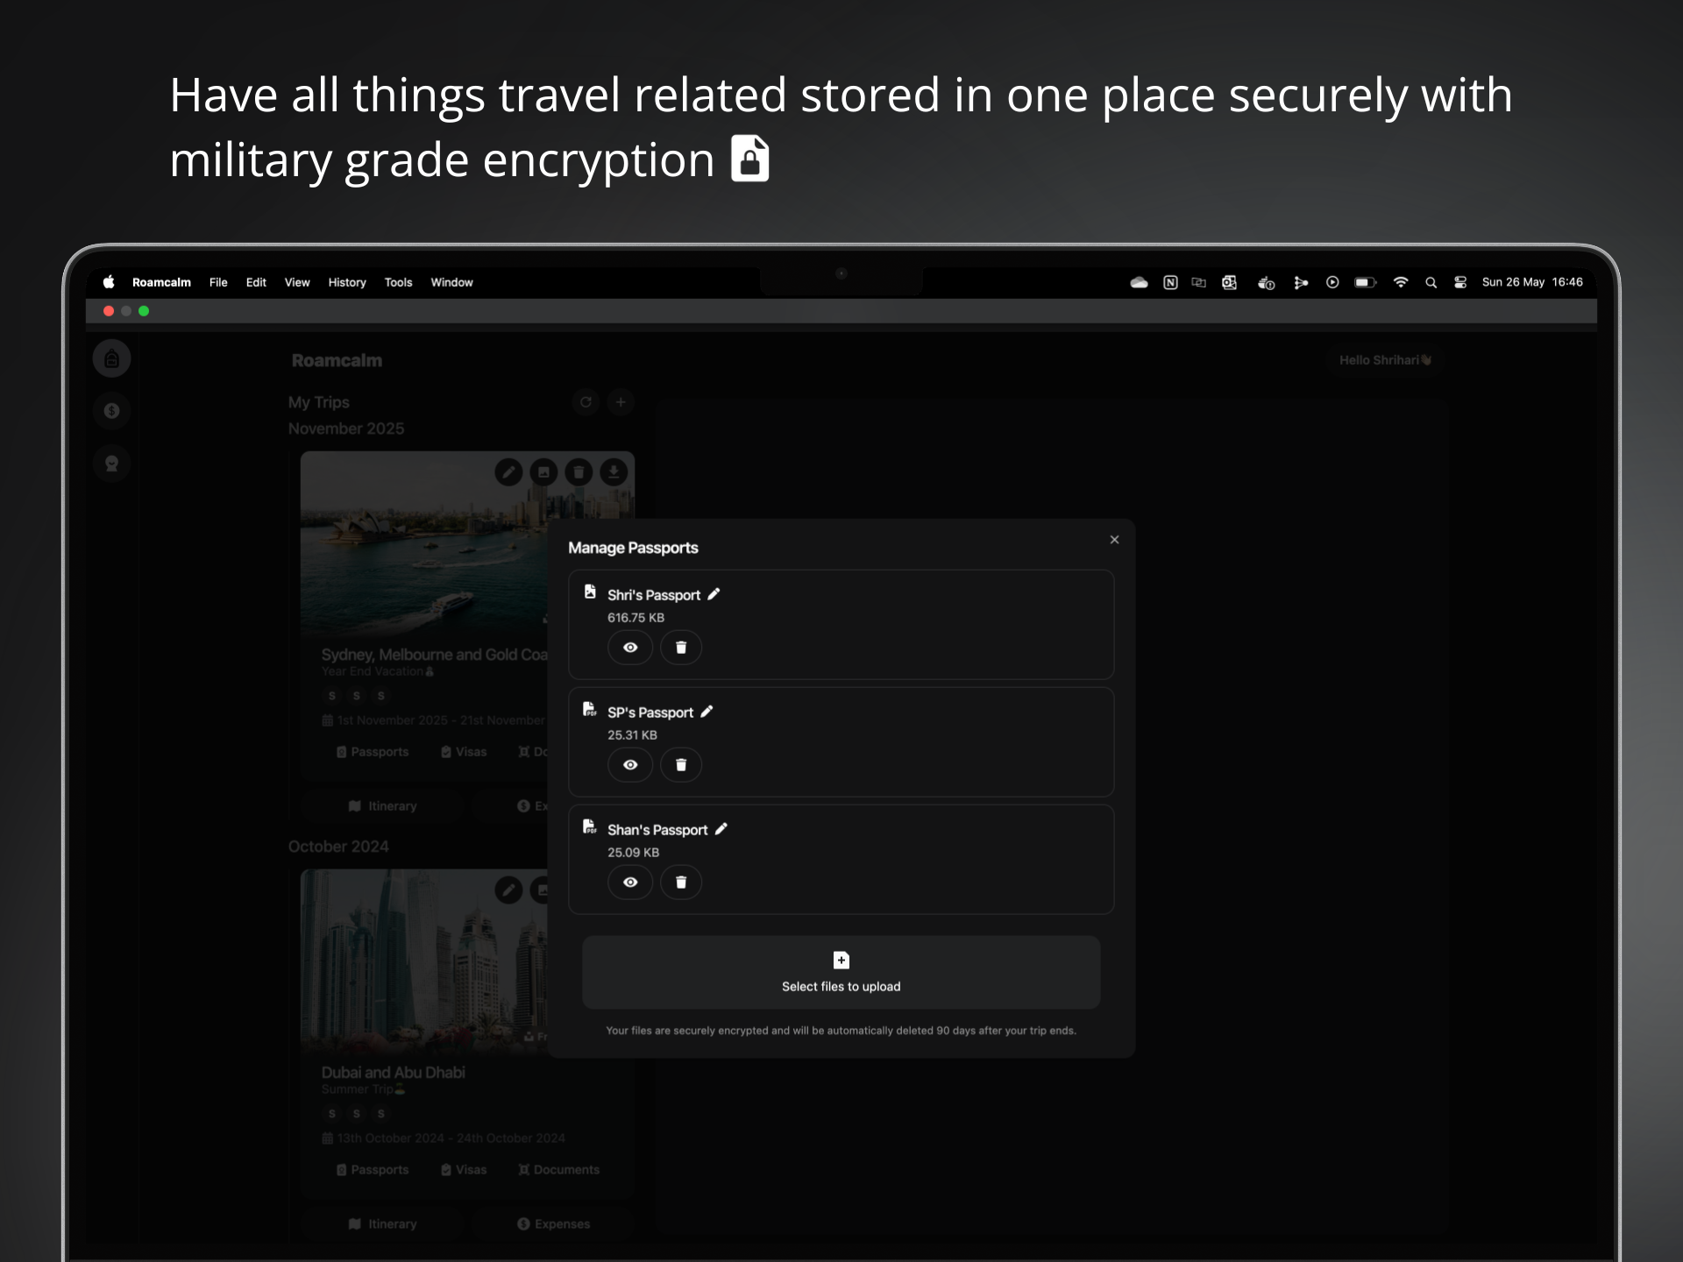Edit the Sydney trip with pencil icon
The image size is (1683, 1262).
point(508,472)
